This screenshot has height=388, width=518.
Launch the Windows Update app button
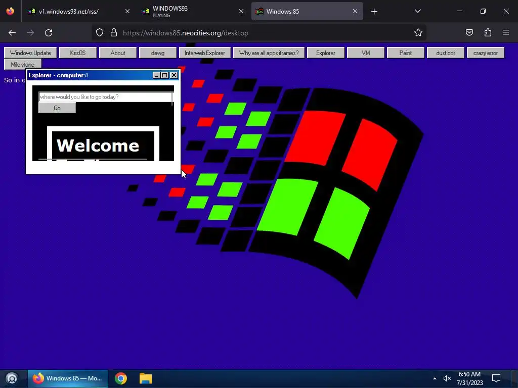pyautogui.click(x=30, y=53)
